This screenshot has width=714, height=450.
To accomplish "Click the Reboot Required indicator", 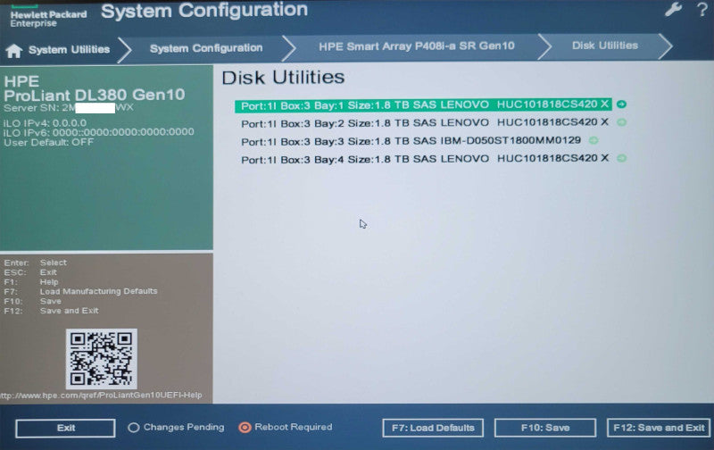I will (x=286, y=427).
